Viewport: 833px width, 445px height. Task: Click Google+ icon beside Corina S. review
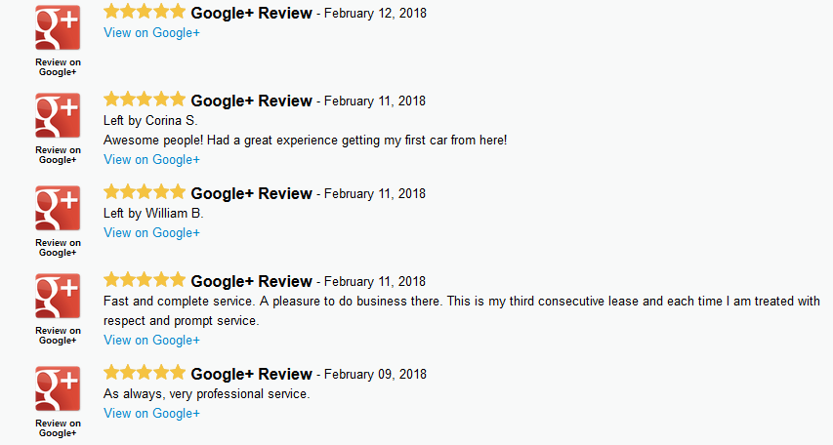[58, 115]
